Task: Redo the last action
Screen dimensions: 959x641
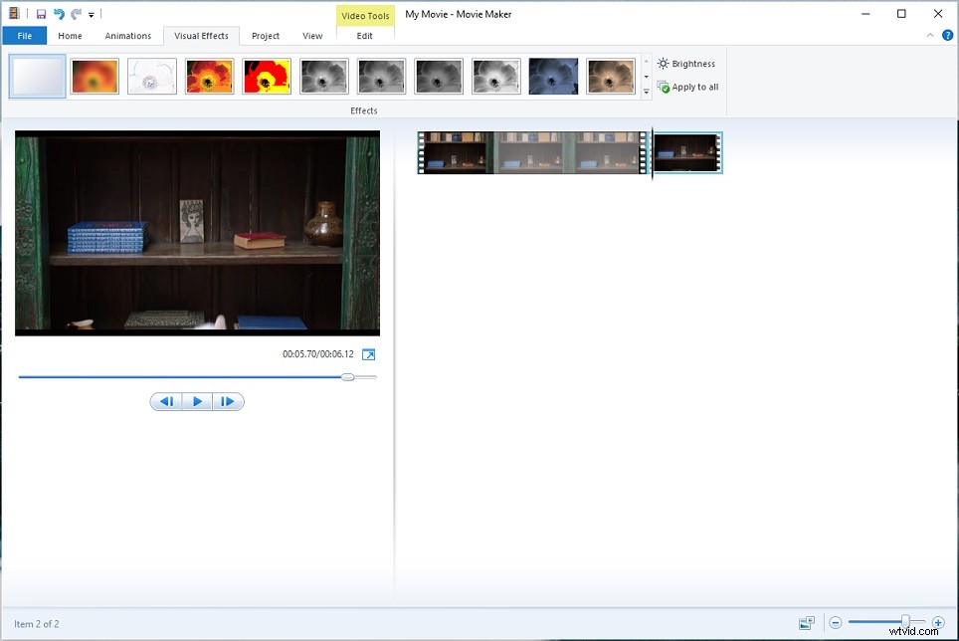Action: click(76, 13)
